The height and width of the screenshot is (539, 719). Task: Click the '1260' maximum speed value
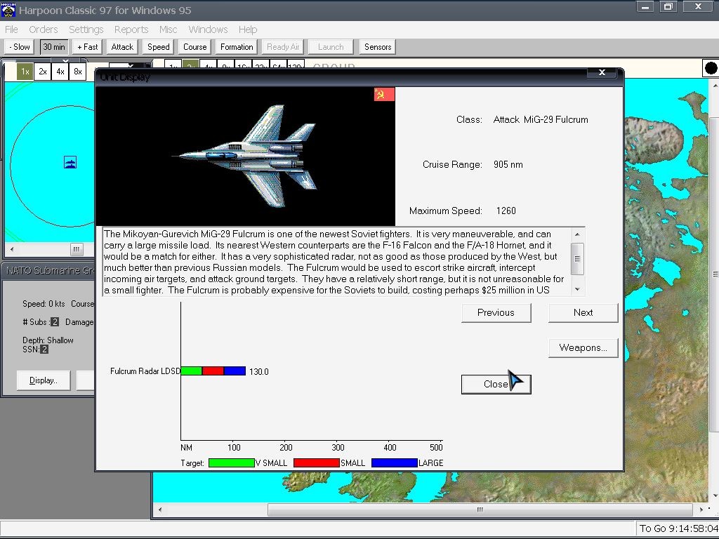coord(506,211)
